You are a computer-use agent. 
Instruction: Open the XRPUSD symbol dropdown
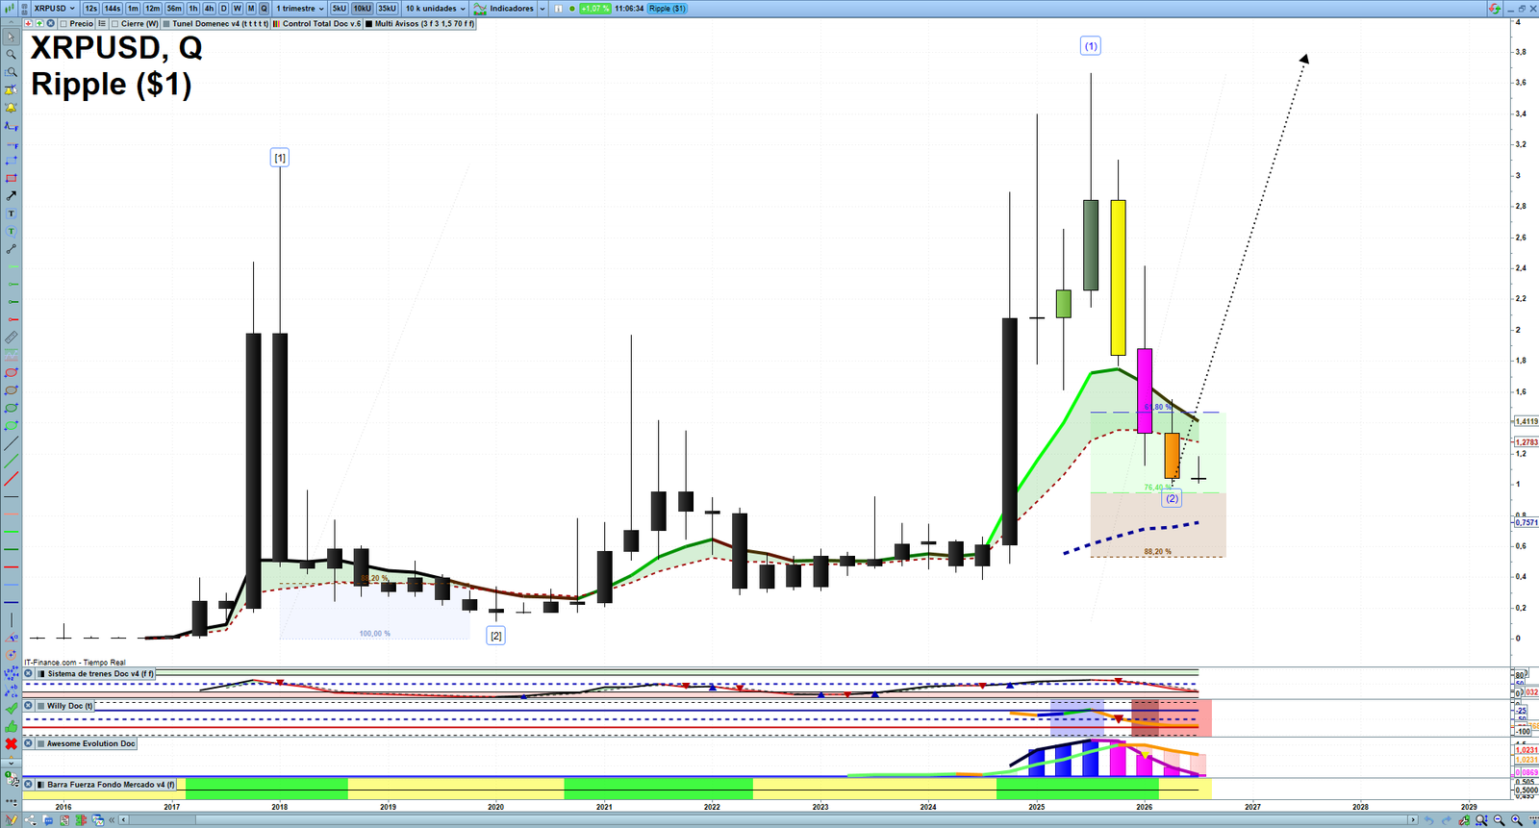pos(55,9)
